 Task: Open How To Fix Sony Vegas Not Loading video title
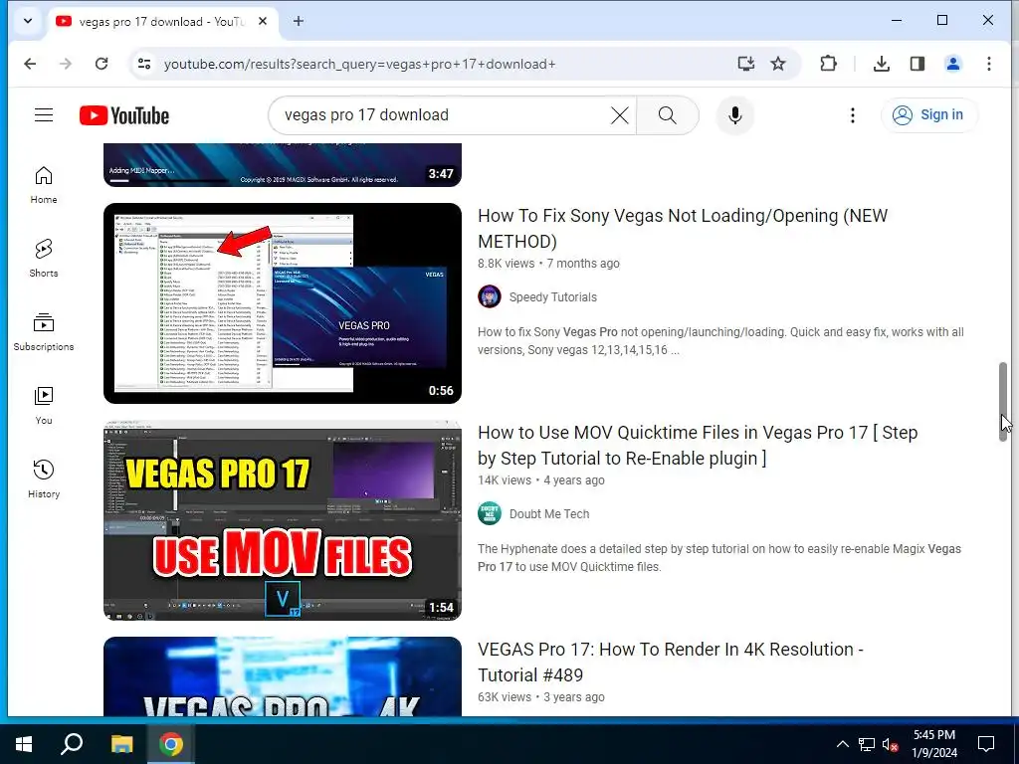point(683,229)
